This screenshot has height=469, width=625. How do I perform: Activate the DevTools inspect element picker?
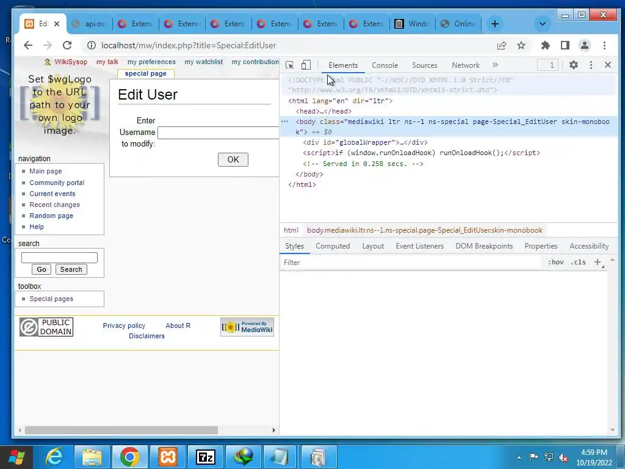coord(290,65)
